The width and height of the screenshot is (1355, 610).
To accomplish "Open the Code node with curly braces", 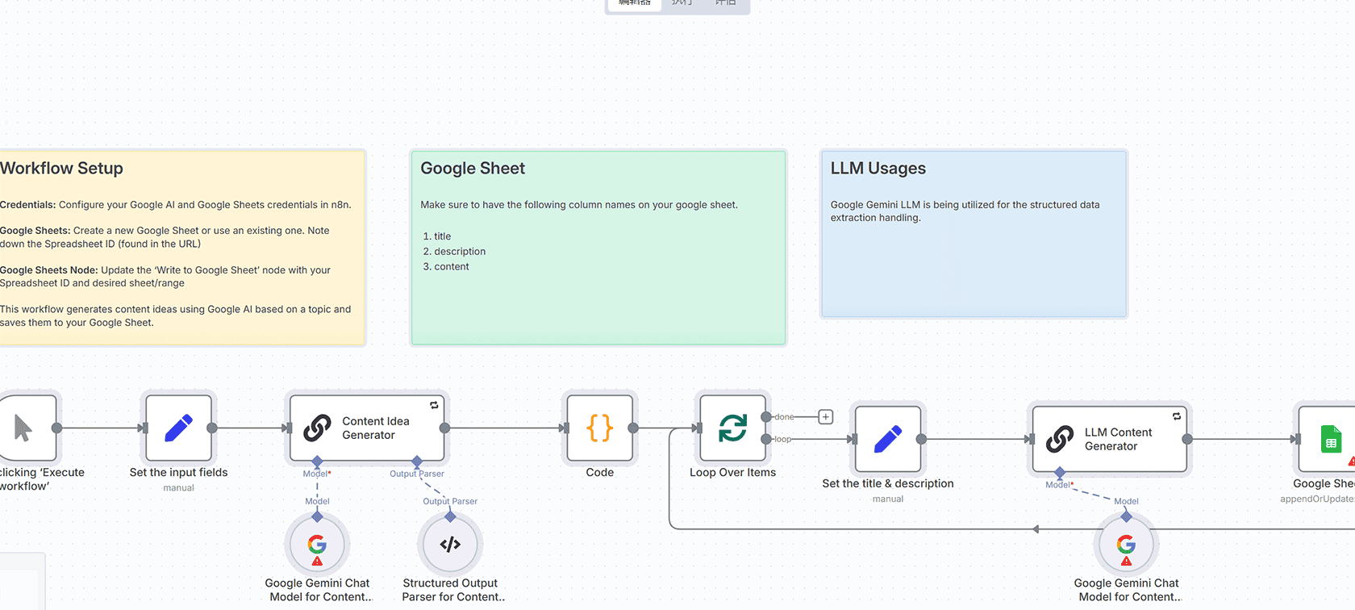I will (x=599, y=428).
